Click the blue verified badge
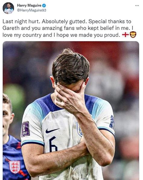The width and height of the screenshot is (143, 180). point(44,5)
